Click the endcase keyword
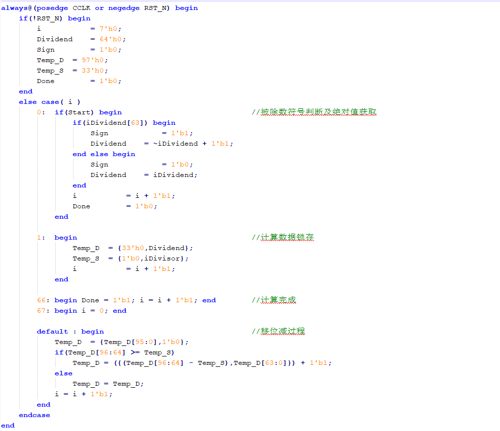 pyautogui.click(x=34, y=415)
